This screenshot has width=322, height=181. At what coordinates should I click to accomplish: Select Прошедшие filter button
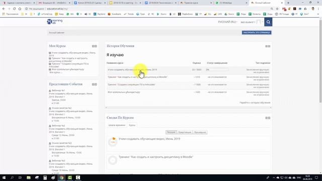coord(200,132)
